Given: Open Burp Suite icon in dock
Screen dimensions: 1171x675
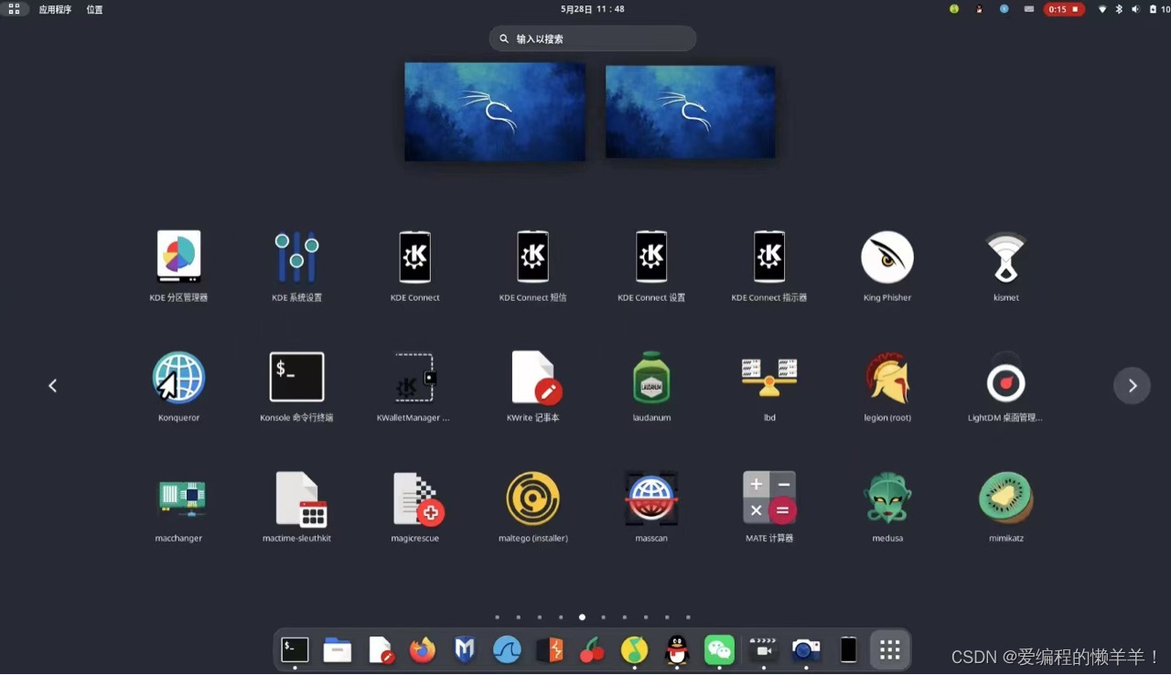Looking at the screenshot, I should [x=550, y=649].
